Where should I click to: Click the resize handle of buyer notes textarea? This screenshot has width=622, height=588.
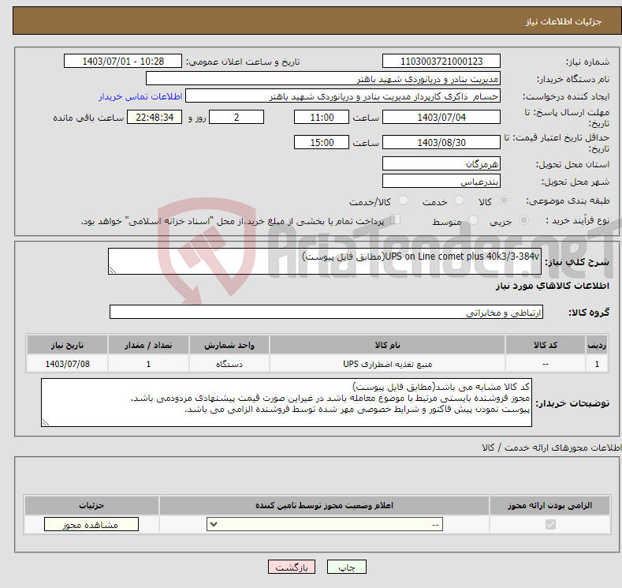click(x=46, y=423)
